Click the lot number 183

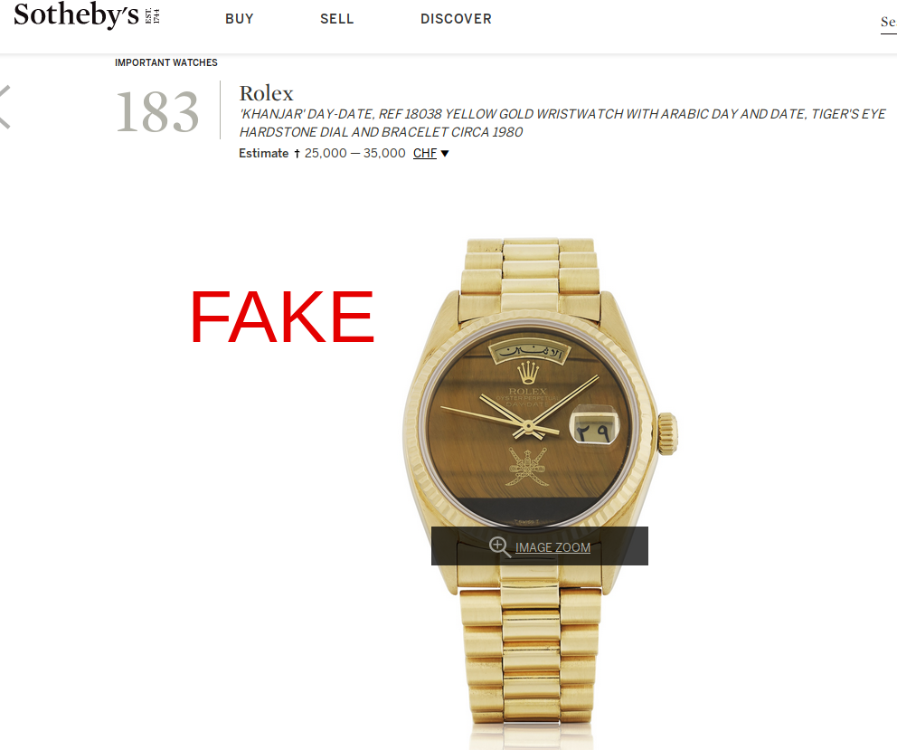[157, 111]
